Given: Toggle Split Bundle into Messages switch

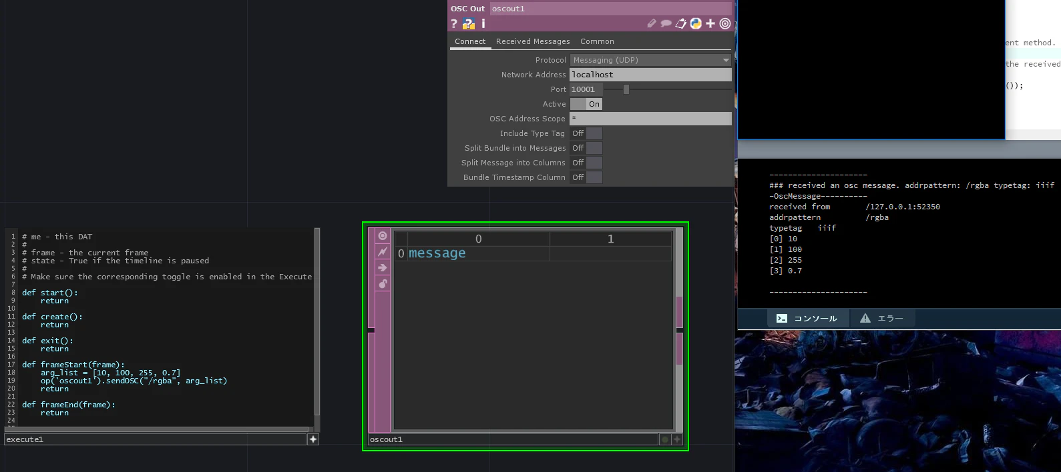Looking at the screenshot, I should [x=586, y=148].
